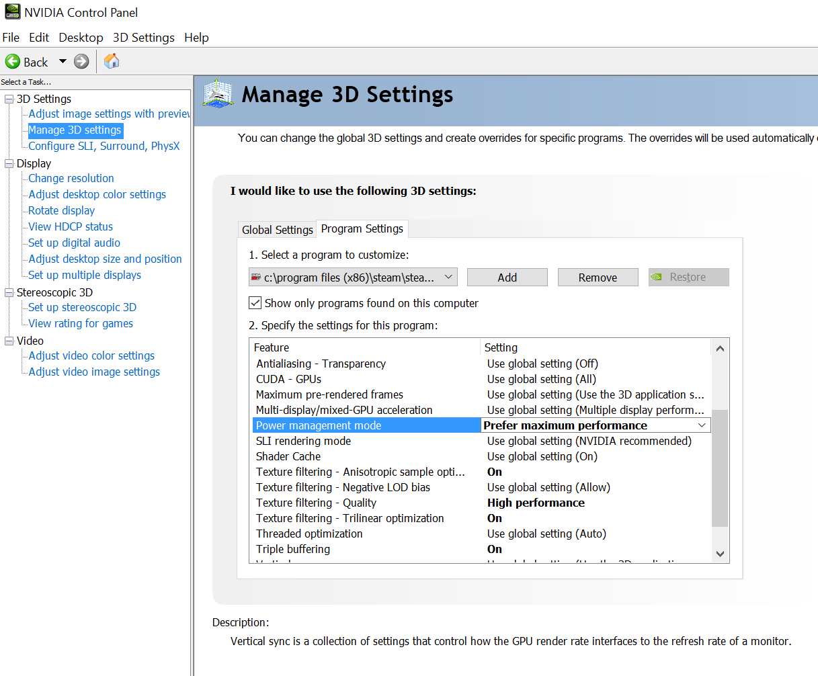The image size is (818, 676).
Task: Select Manage 3D settings in tree
Action: click(x=75, y=130)
